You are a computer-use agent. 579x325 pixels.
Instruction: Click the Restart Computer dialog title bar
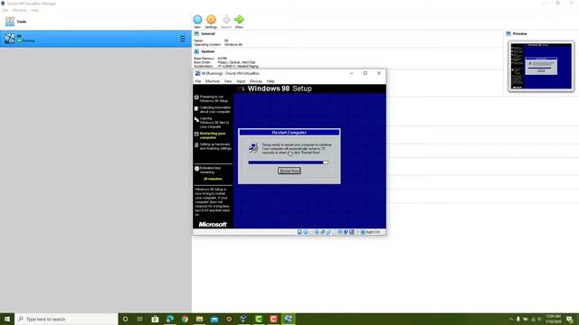point(289,133)
